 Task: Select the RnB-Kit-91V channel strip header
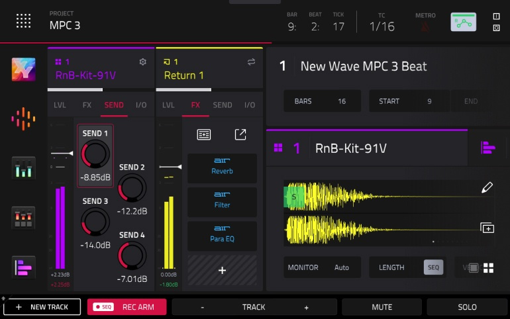pos(101,68)
